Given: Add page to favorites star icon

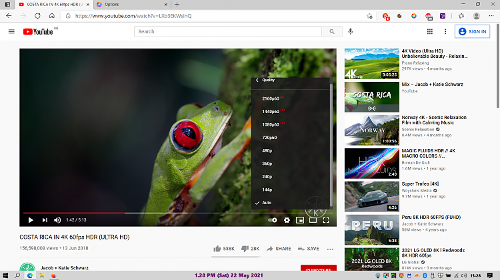Looking at the screenshot, I should click(x=369, y=16).
